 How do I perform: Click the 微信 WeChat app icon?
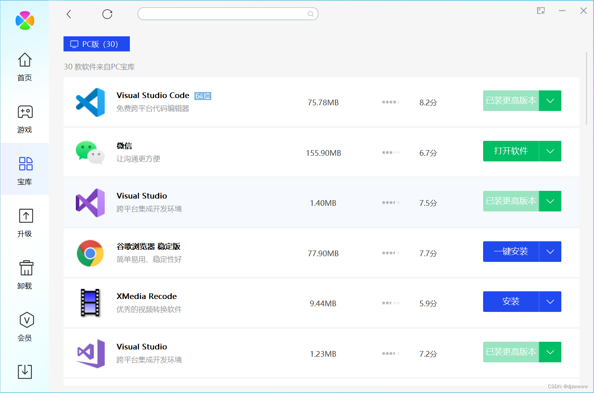click(x=90, y=153)
